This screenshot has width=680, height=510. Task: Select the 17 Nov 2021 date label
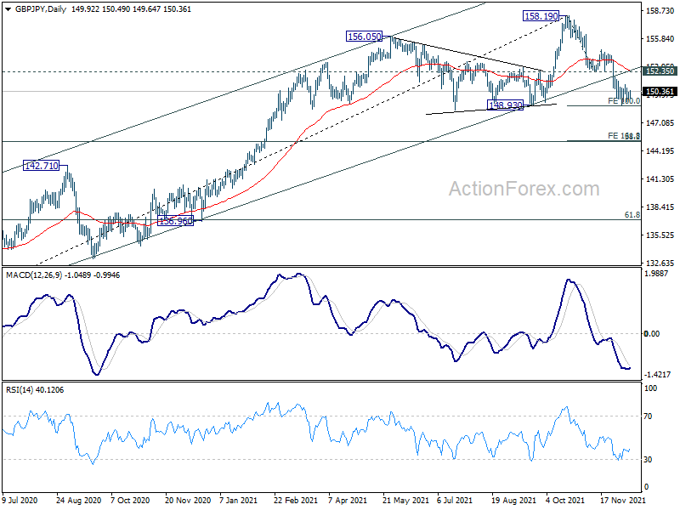pyautogui.click(x=622, y=500)
